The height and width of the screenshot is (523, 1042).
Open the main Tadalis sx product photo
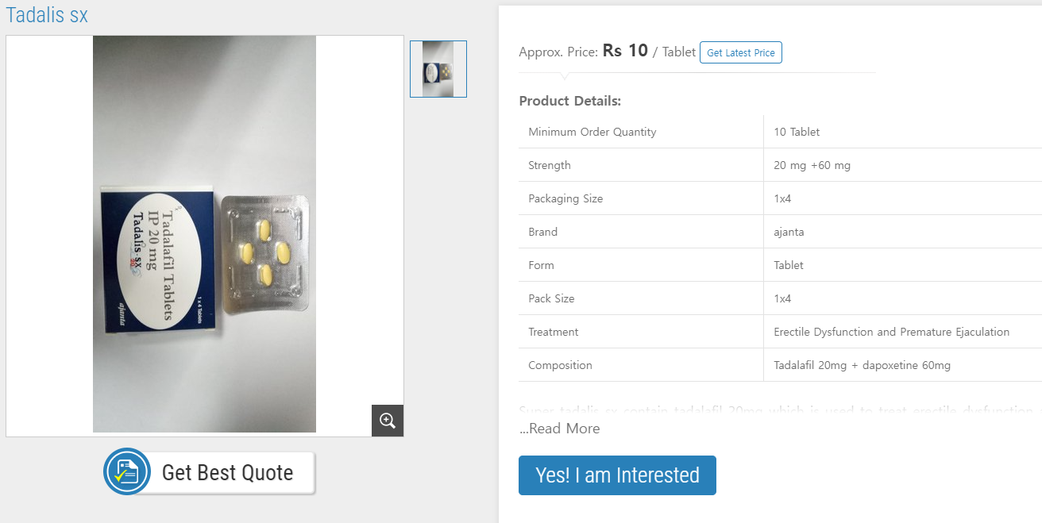click(205, 235)
